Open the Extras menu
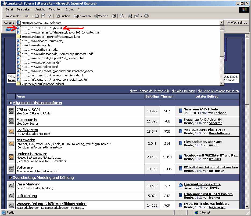The width and height of the screenshot is (251, 216). (x=70, y=9)
